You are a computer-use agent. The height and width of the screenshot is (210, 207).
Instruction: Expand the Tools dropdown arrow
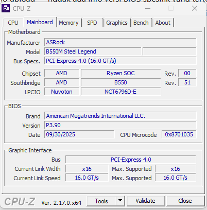[x=120, y=201]
